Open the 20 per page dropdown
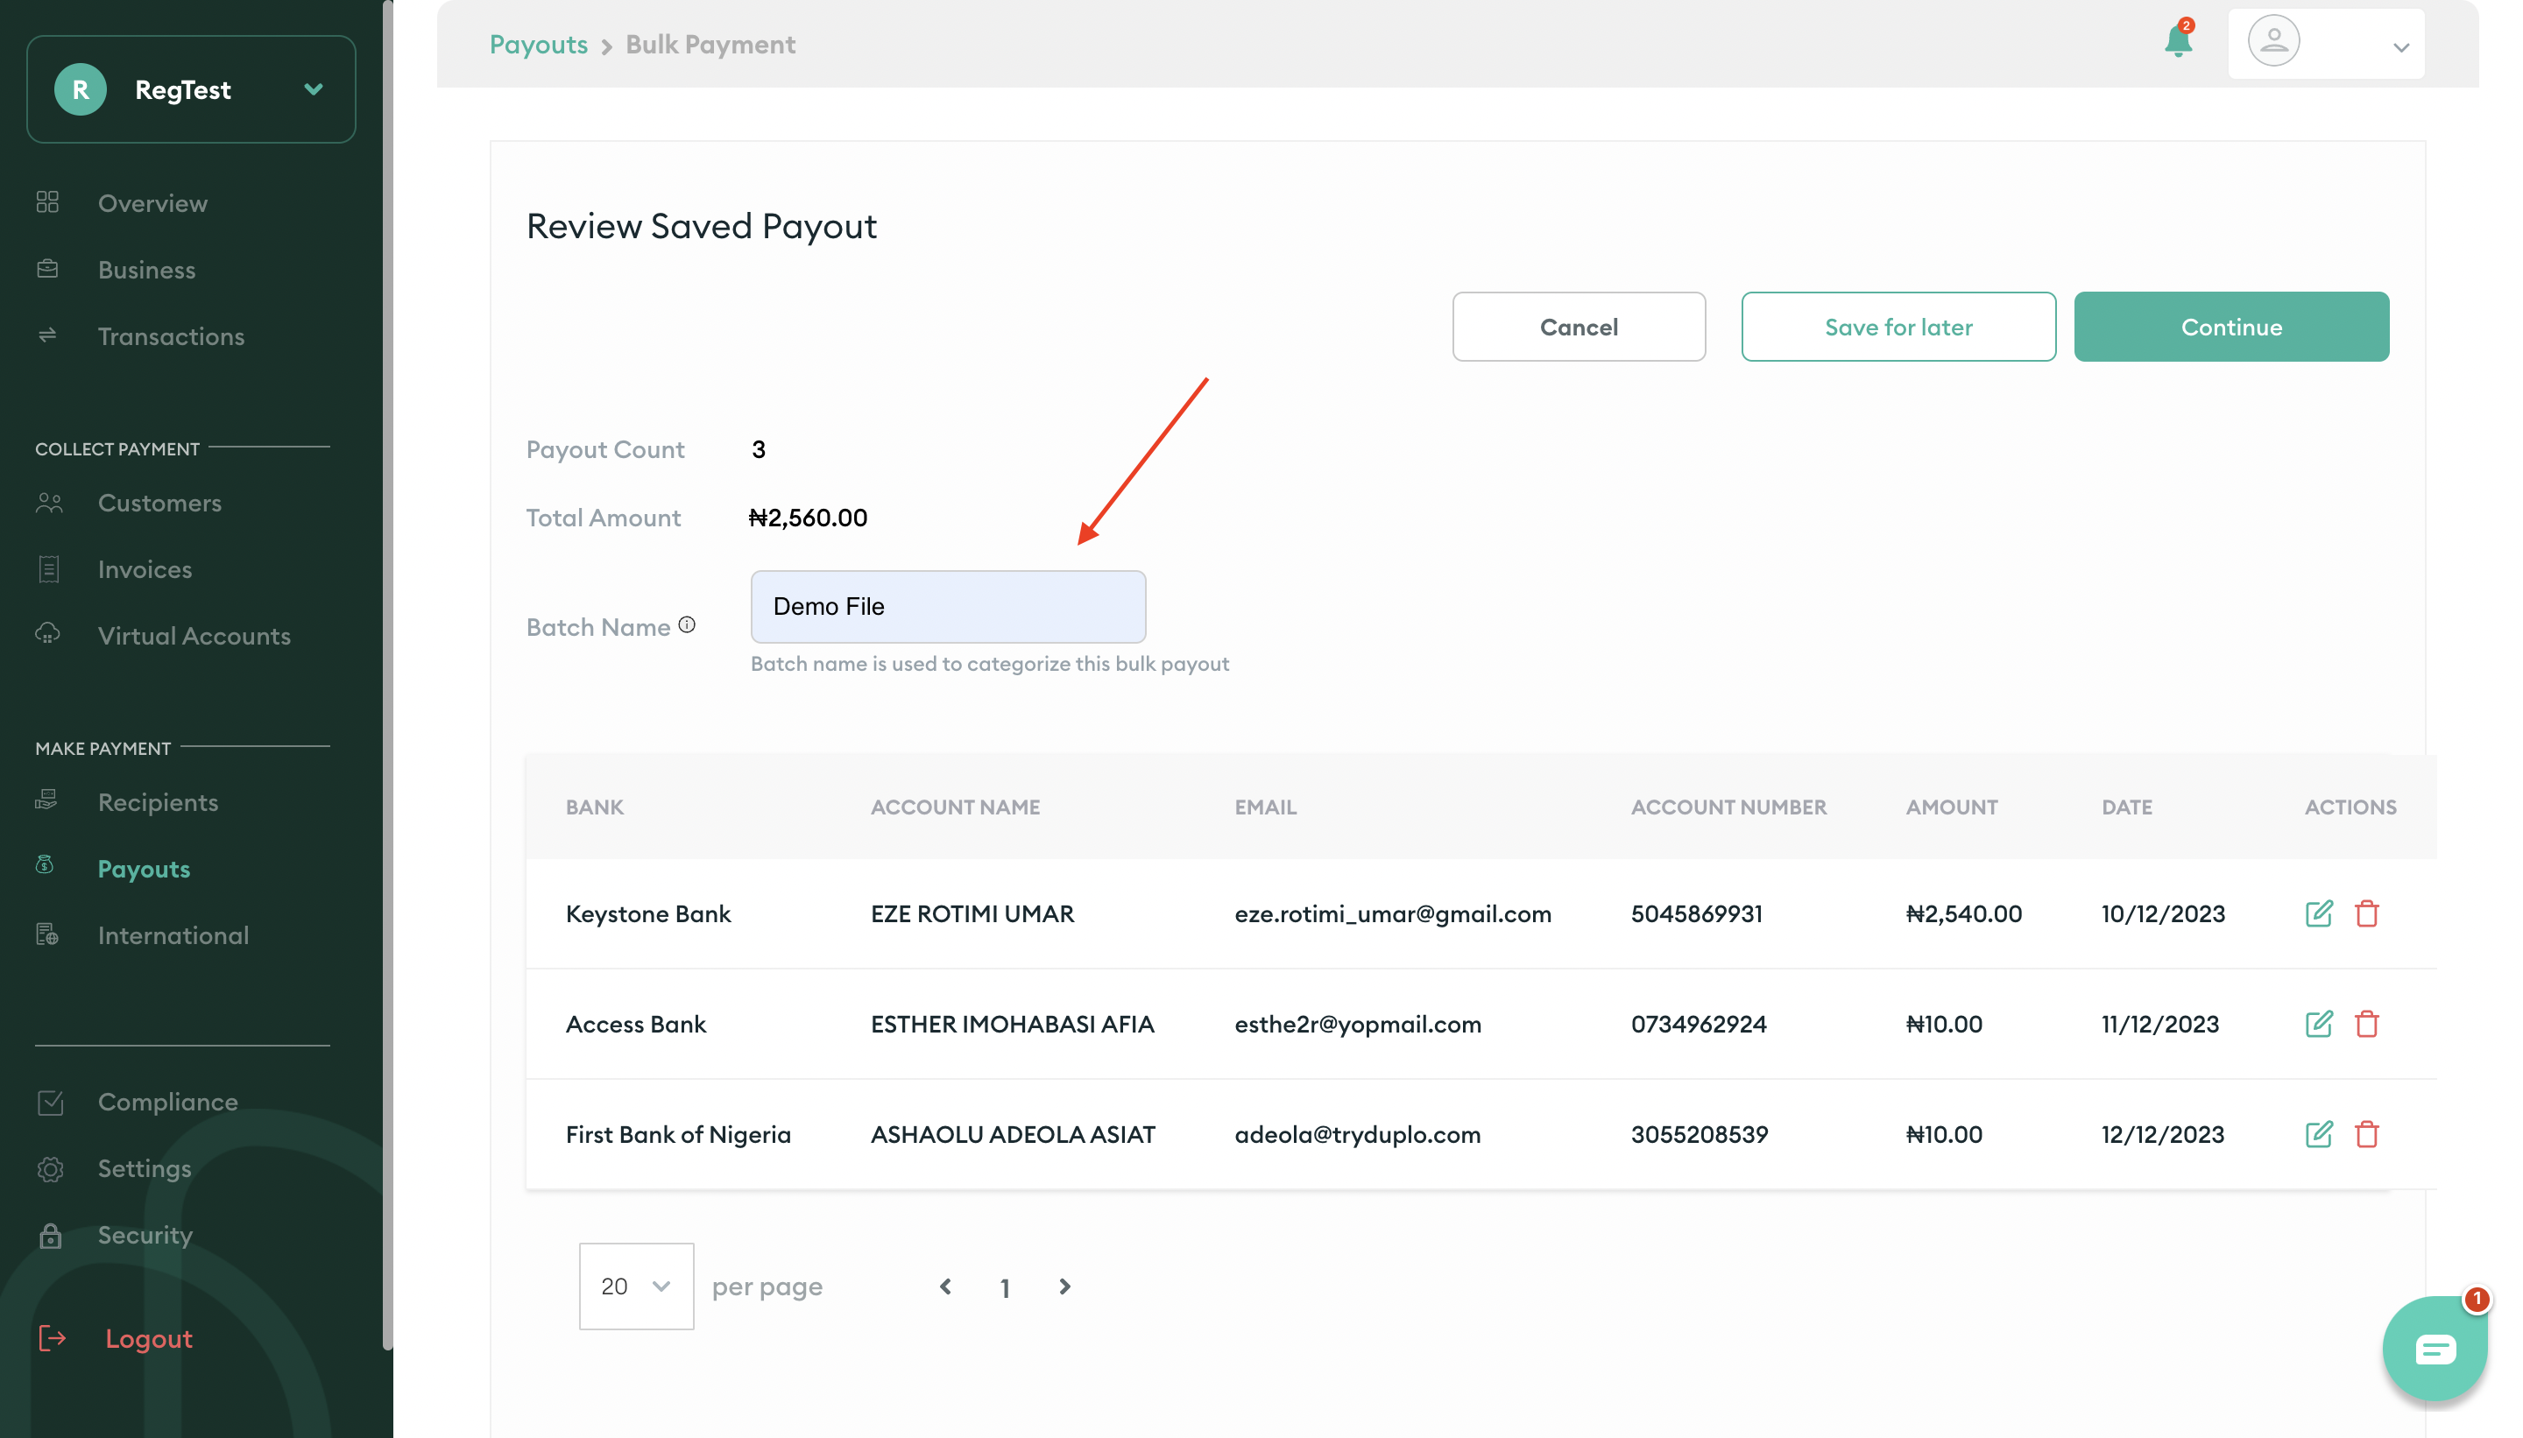The height and width of the screenshot is (1438, 2523). coord(636,1286)
